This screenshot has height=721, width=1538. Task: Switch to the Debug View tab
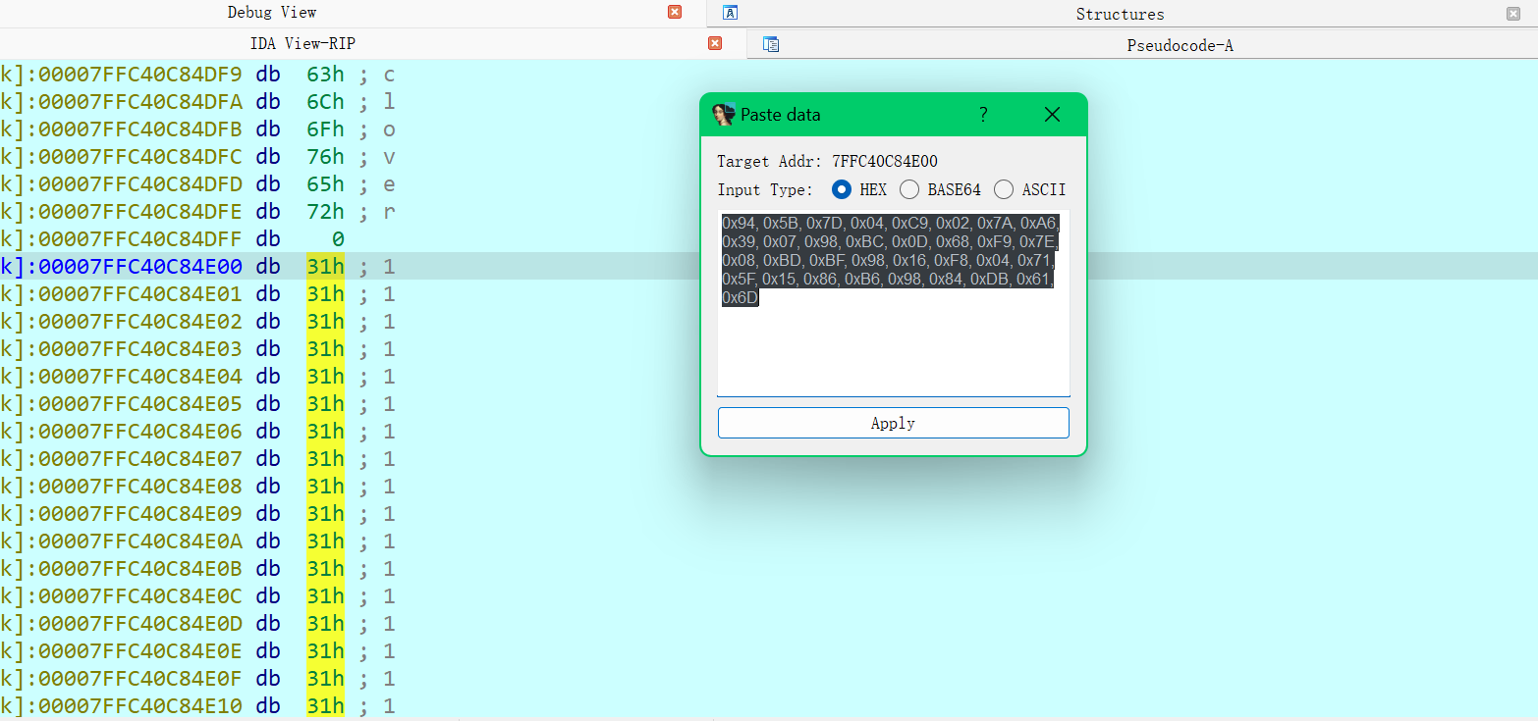[272, 13]
